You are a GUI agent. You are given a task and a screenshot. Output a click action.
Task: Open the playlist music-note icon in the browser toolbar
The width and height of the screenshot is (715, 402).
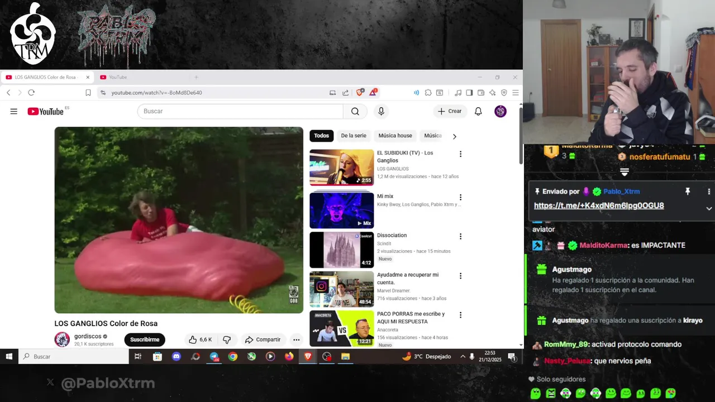click(458, 93)
